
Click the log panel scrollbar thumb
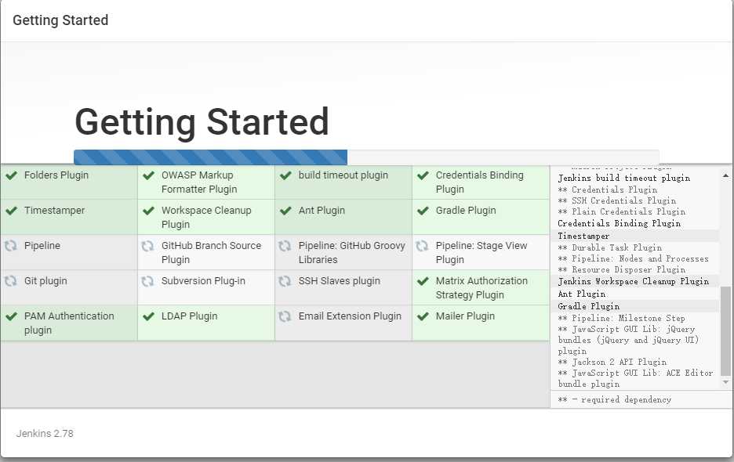coord(725,331)
